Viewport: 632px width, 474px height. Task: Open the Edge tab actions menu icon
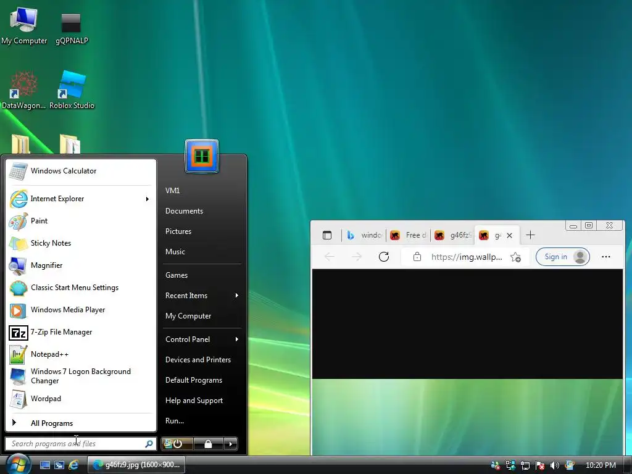click(327, 235)
